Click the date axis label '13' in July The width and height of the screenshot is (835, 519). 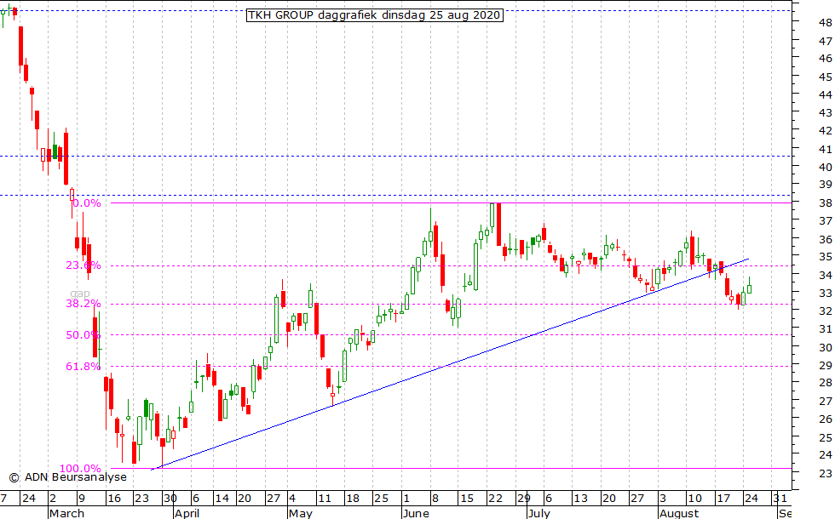pyautogui.click(x=580, y=499)
